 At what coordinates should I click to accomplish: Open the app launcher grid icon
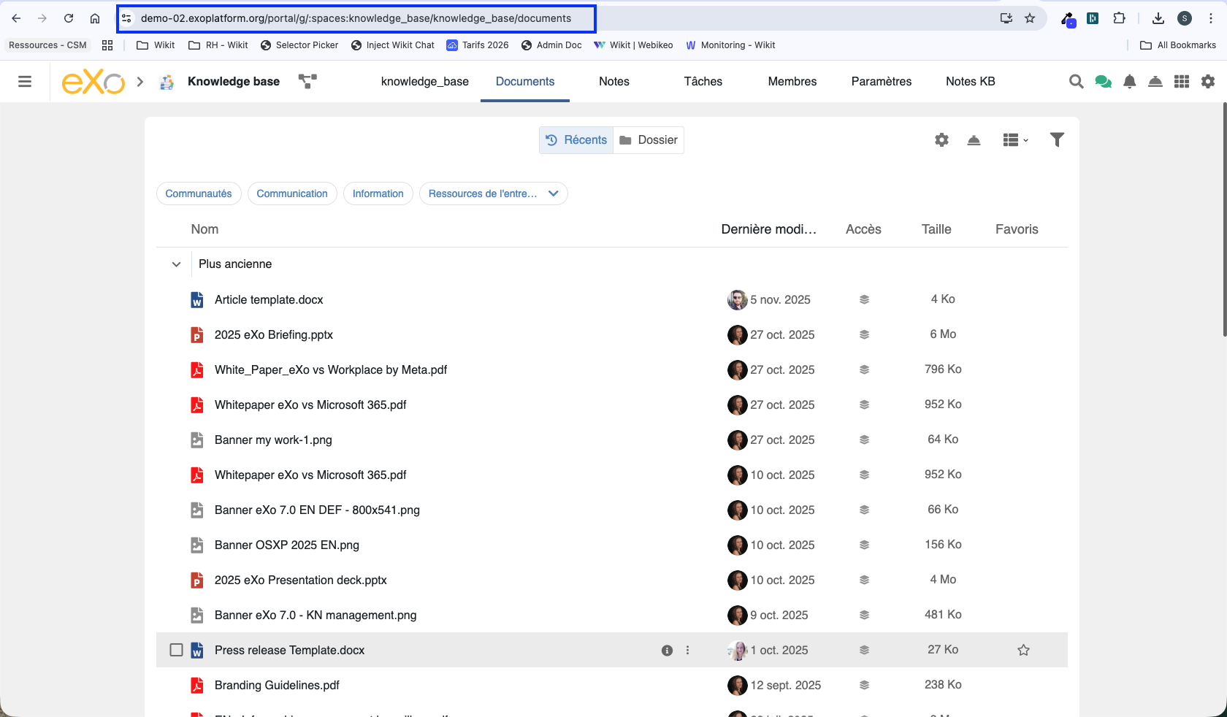[x=1182, y=82]
